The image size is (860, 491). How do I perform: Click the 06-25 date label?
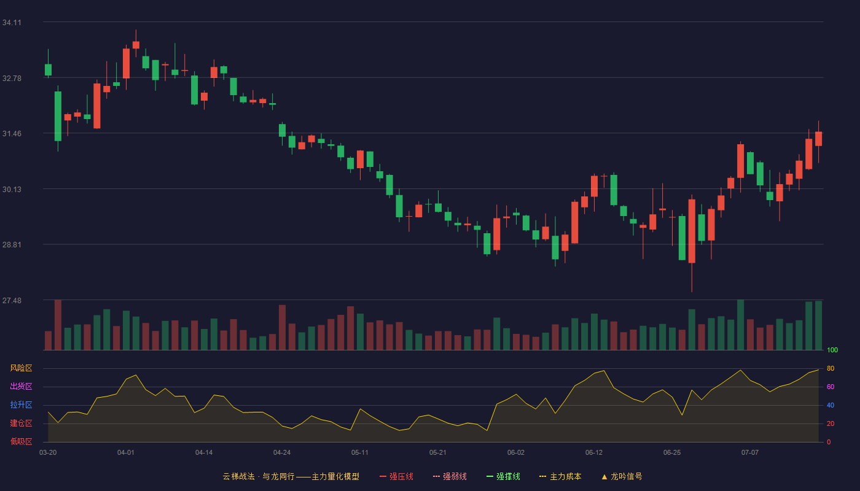tap(672, 452)
